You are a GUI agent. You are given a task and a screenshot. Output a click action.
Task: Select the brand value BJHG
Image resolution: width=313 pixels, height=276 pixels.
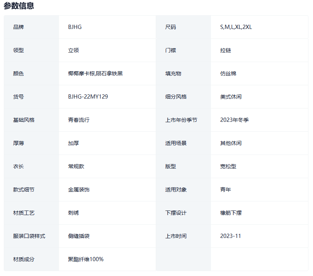(75, 27)
